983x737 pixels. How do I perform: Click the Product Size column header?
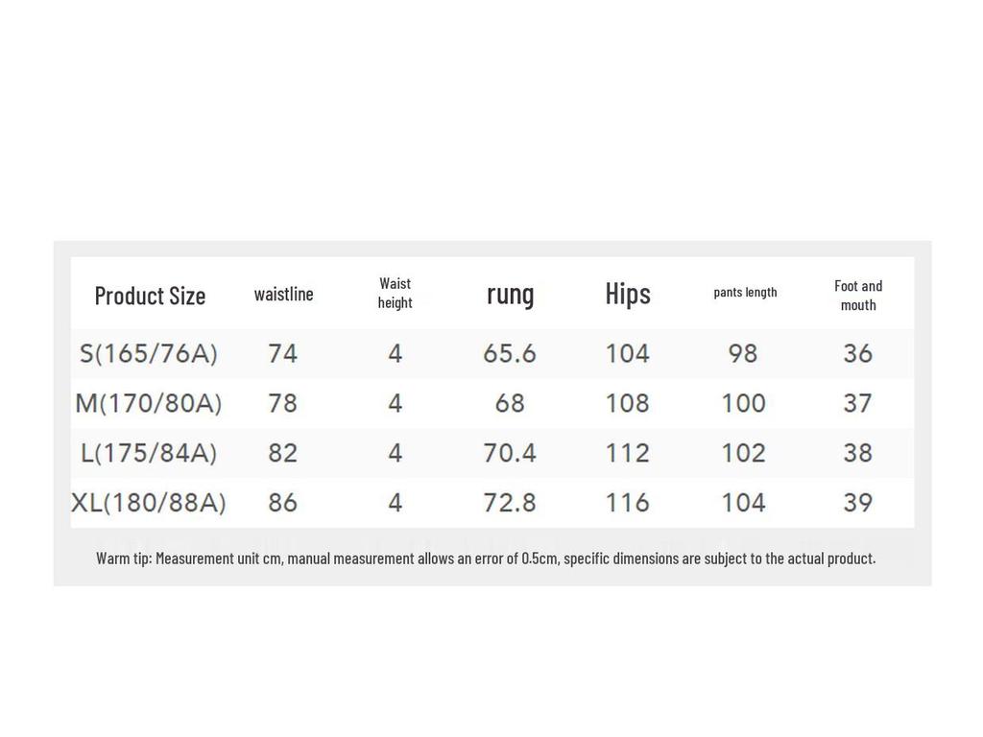click(150, 296)
